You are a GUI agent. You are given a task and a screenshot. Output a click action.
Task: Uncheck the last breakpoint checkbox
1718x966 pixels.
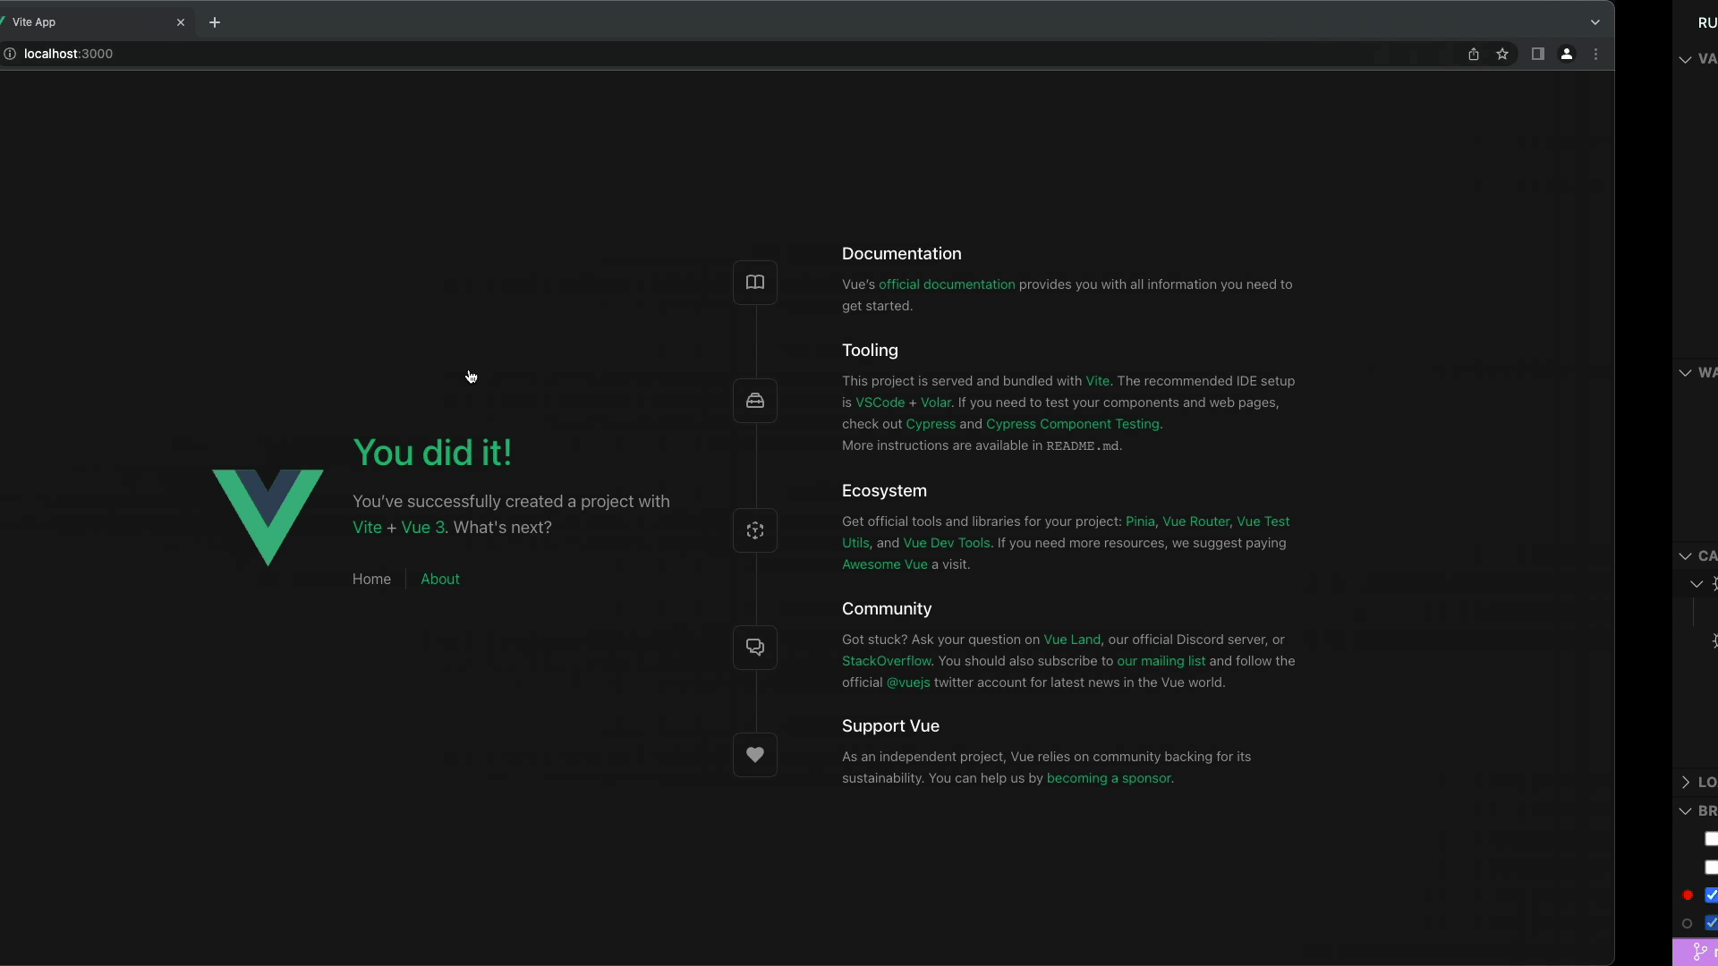(x=1711, y=923)
